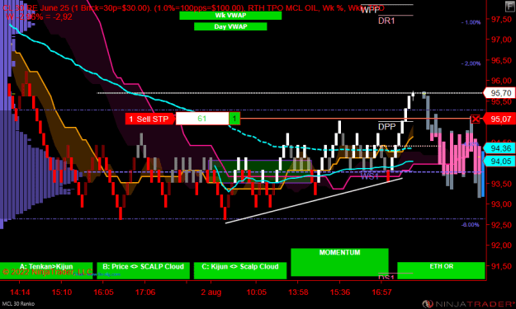Cancel the Sell STP order with X icon

[476, 119]
